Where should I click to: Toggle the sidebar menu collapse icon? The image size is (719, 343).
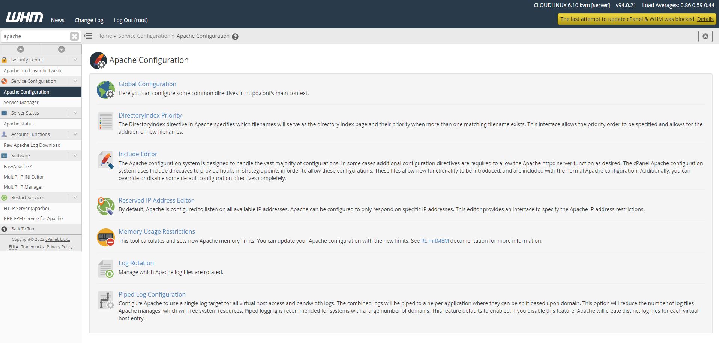pos(88,36)
